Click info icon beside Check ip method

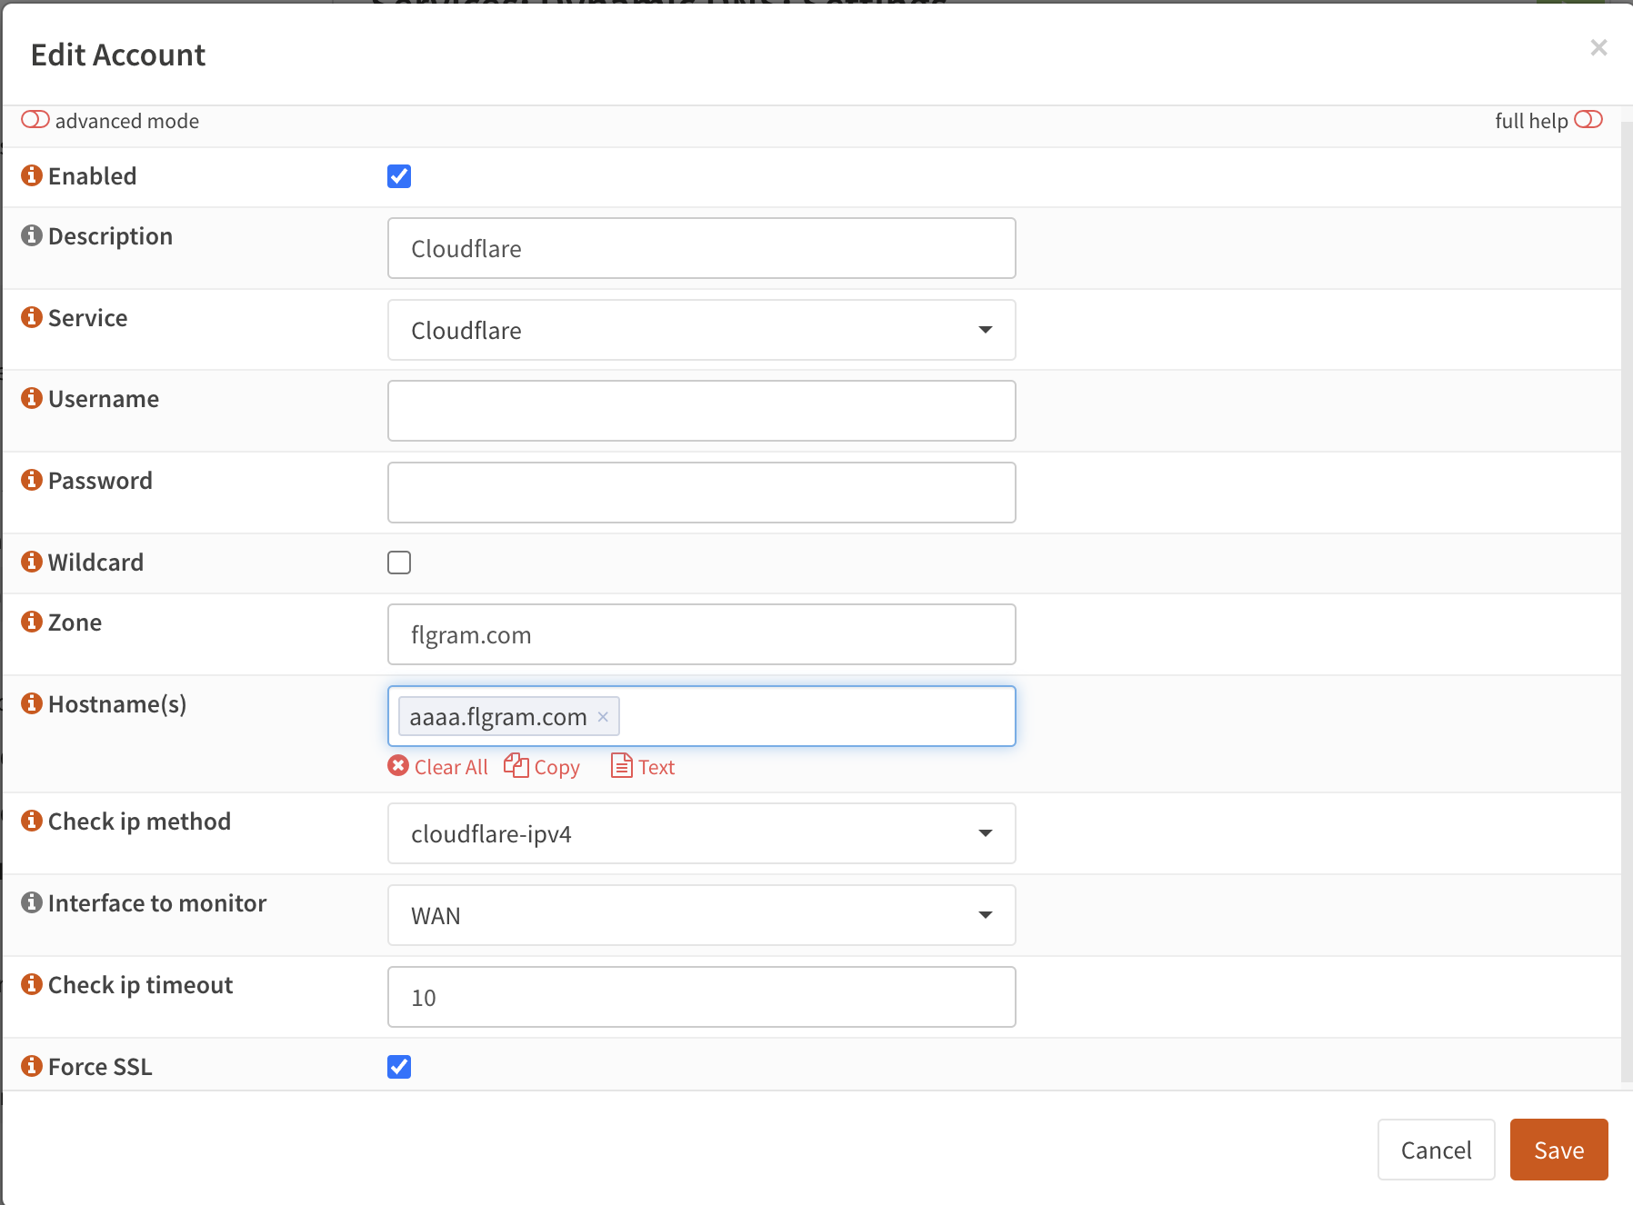pos(32,821)
